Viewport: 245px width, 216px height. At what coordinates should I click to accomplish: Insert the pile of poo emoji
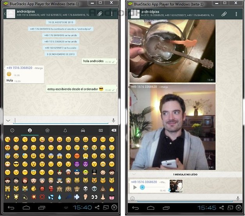[103, 189]
